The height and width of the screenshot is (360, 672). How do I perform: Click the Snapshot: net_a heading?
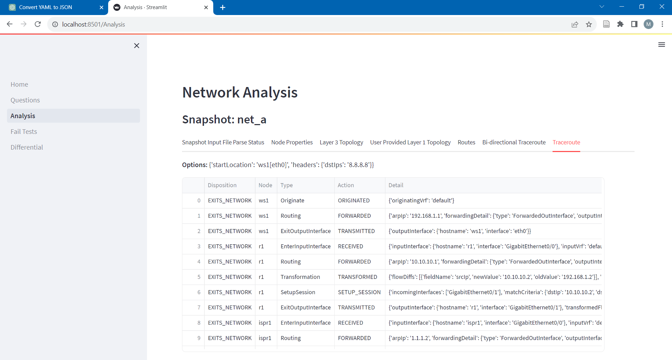point(224,120)
